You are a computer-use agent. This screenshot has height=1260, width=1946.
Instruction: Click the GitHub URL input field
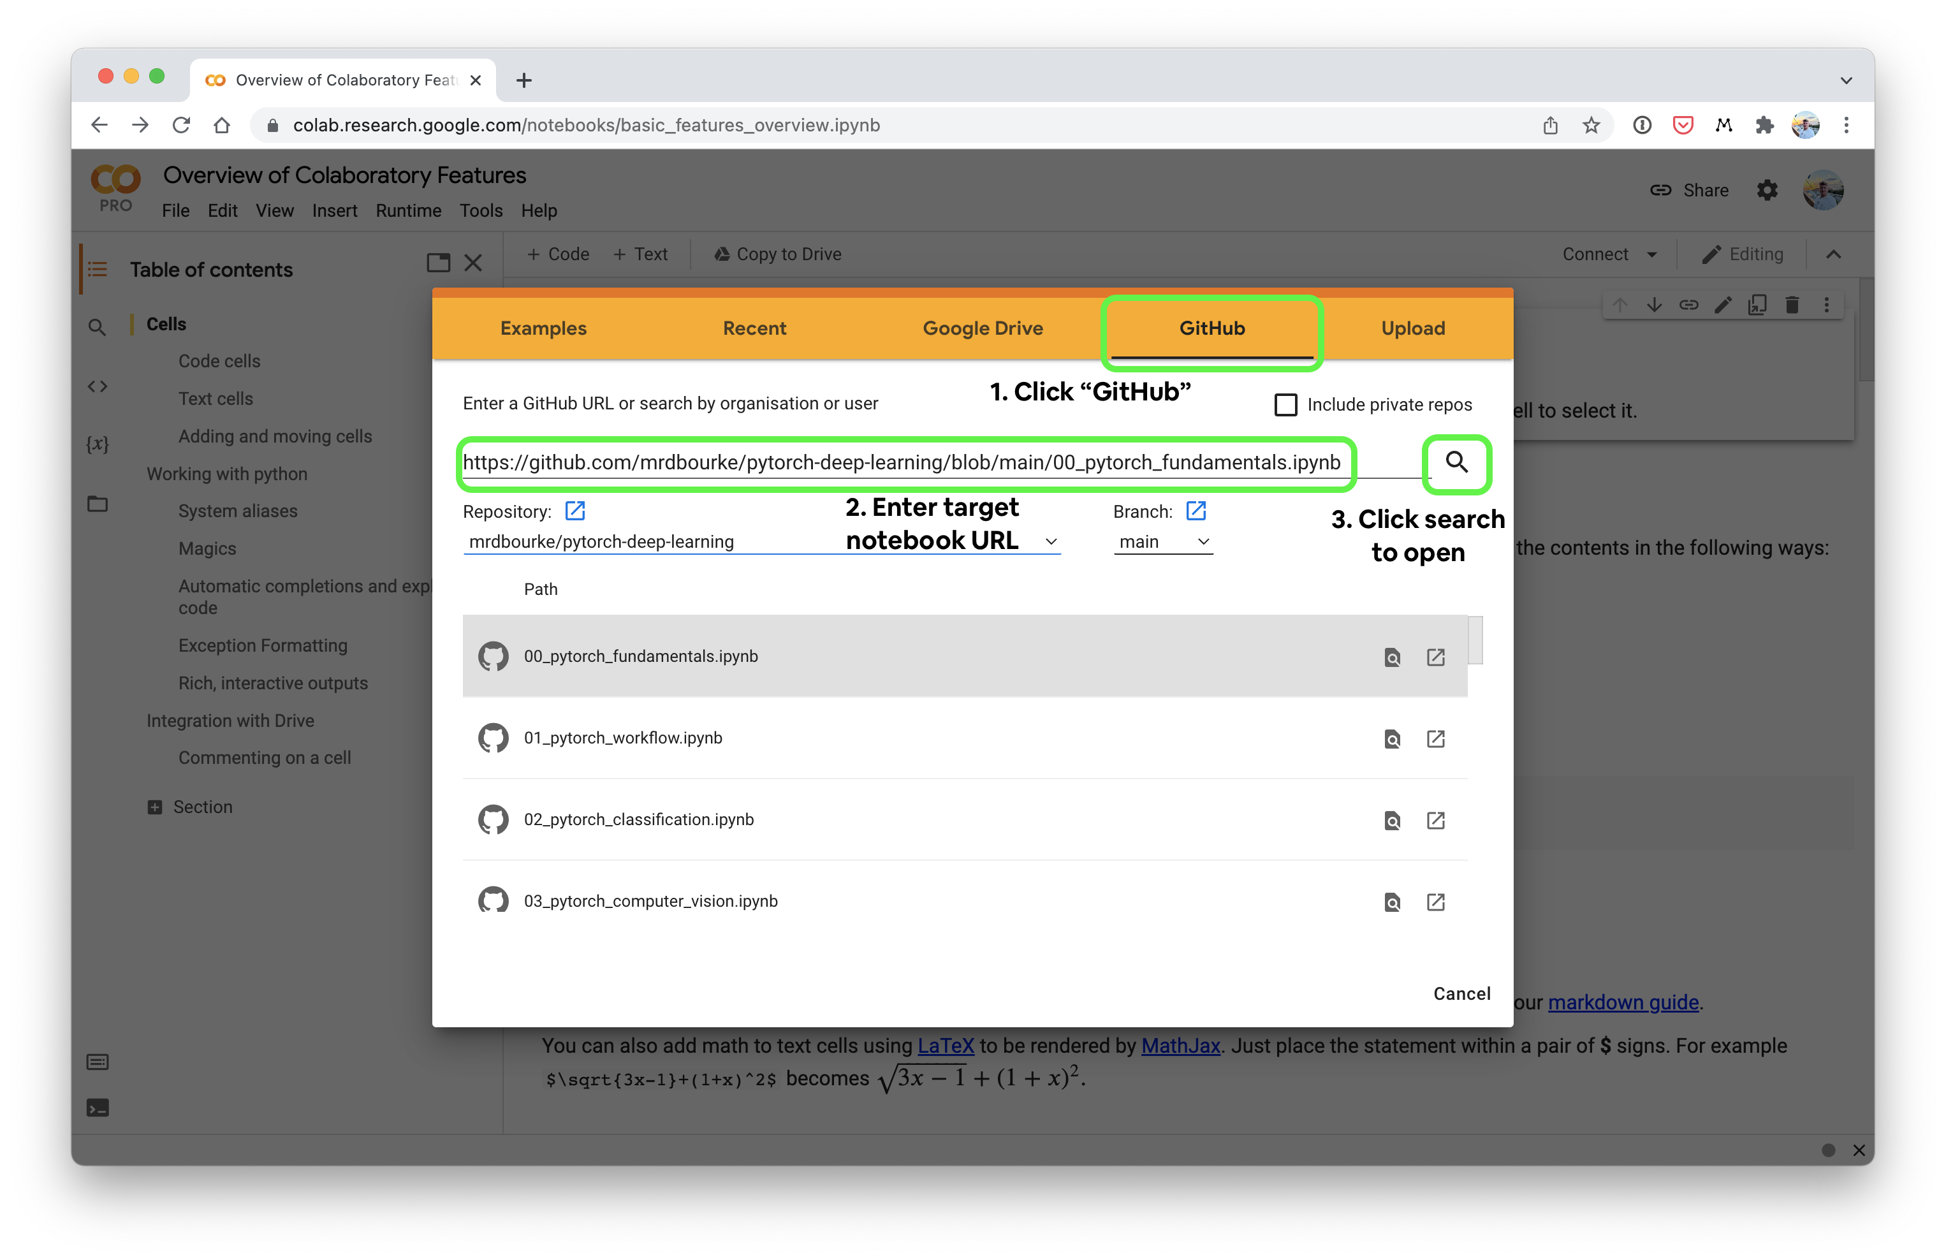pyautogui.click(x=900, y=463)
